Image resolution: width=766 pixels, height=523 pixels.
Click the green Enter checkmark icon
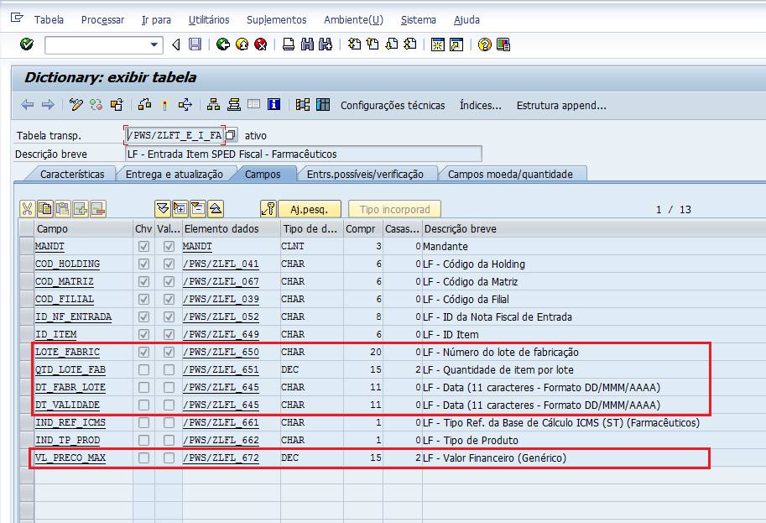(x=26, y=44)
